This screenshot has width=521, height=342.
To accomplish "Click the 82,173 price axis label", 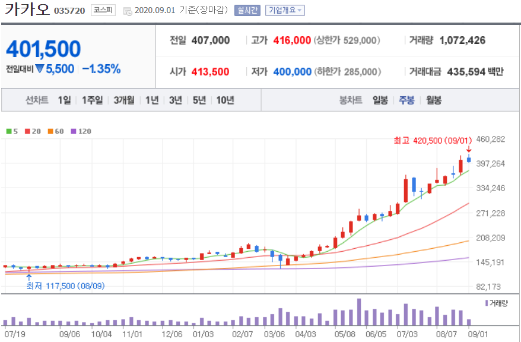I will [488, 287].
